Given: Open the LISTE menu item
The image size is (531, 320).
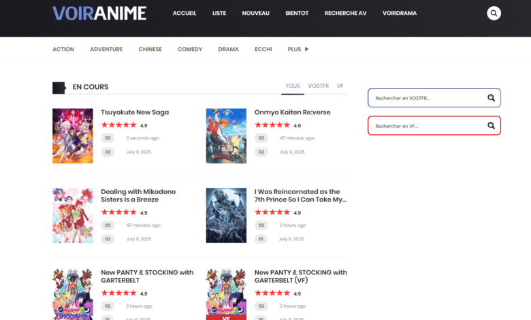Looking at the screenshot, I should [219, 13].
